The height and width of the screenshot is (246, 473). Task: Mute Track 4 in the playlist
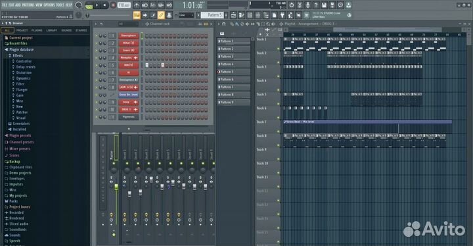pos(279,89)
